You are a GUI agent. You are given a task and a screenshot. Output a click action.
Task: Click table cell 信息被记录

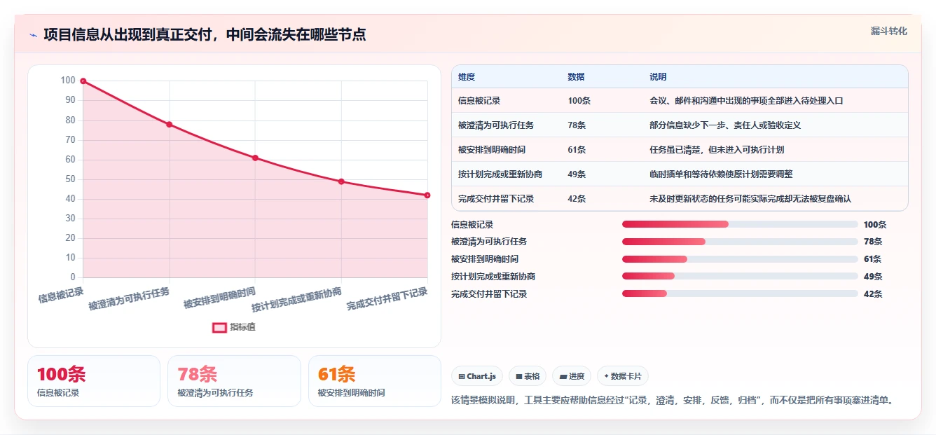[x=479, y=101]
